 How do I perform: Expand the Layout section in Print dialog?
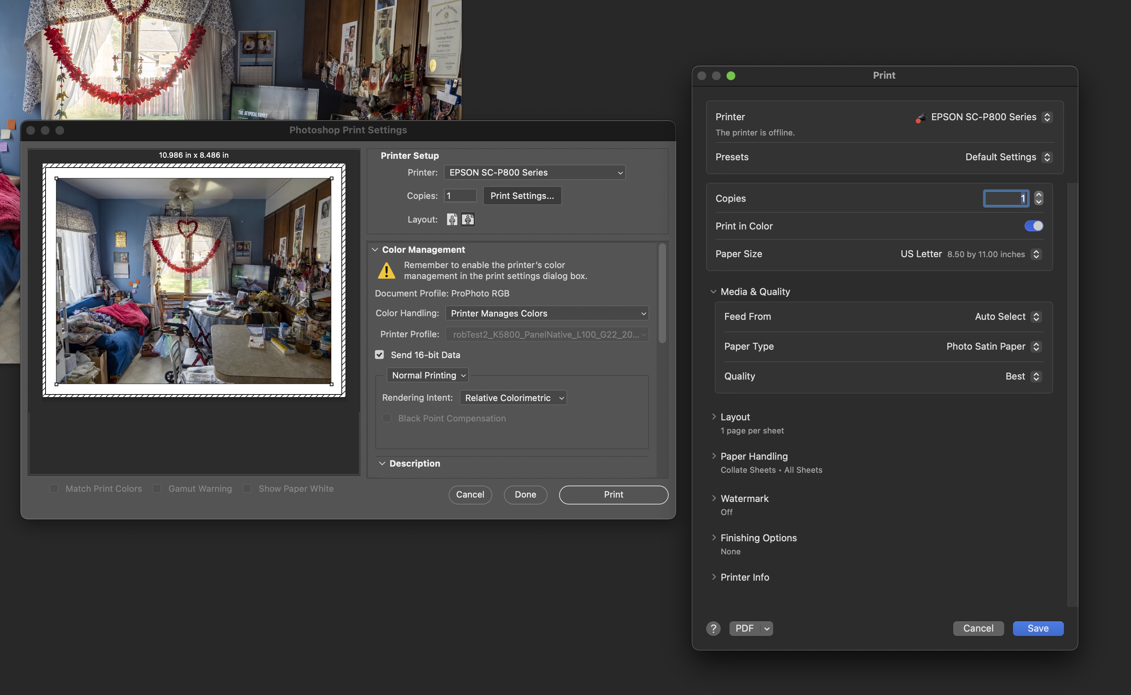714,416
